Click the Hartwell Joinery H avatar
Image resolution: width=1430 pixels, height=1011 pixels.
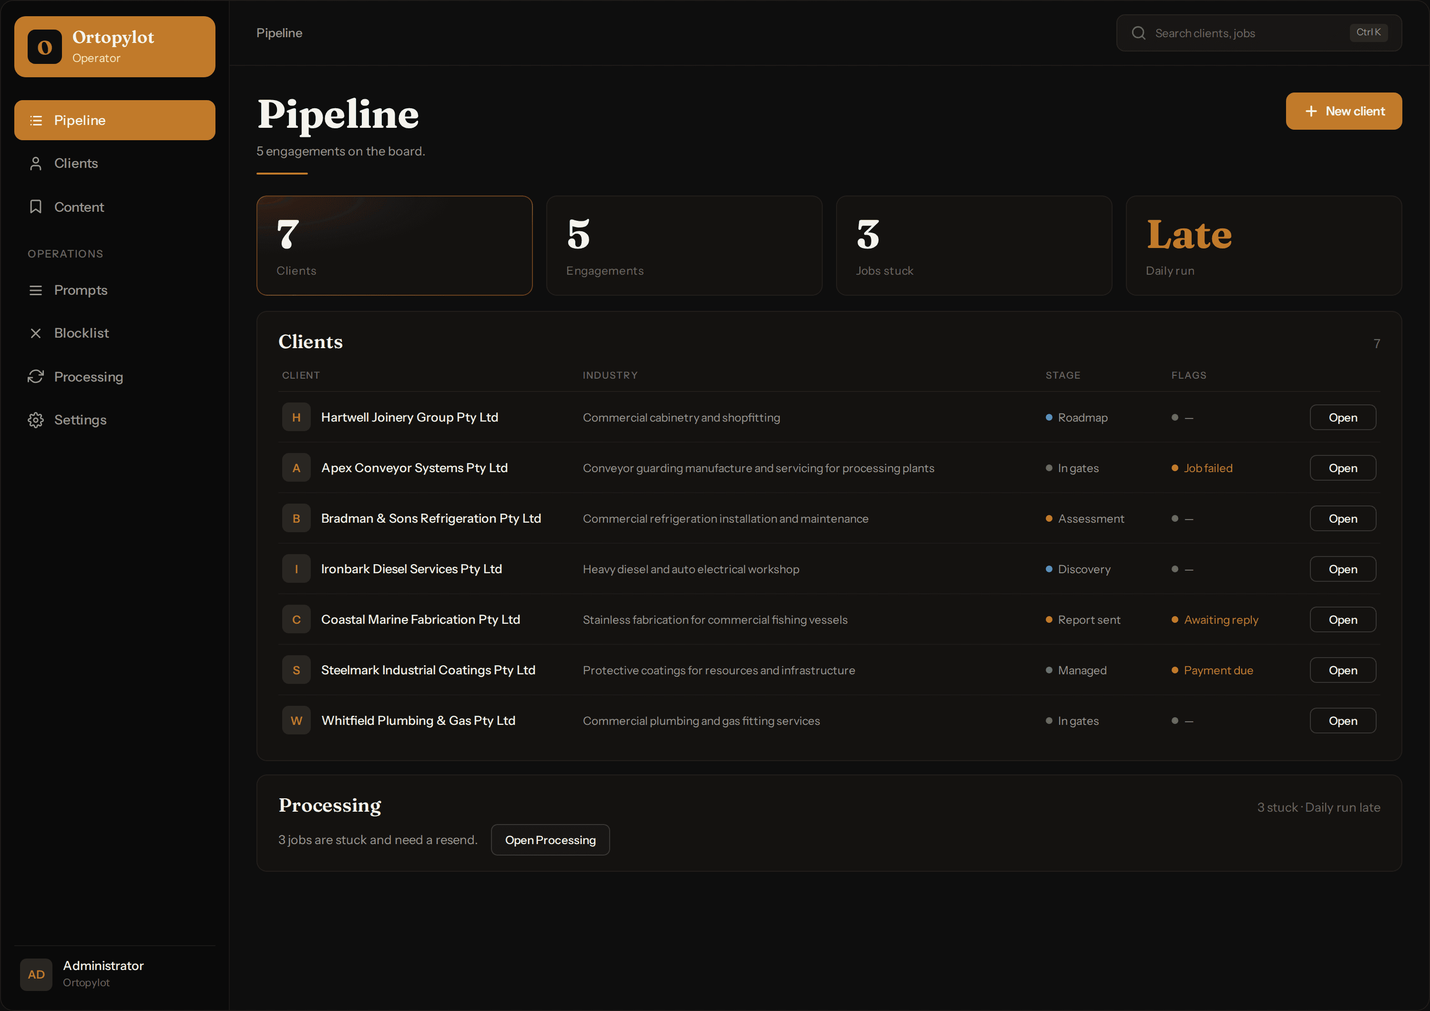click(296, 417)
